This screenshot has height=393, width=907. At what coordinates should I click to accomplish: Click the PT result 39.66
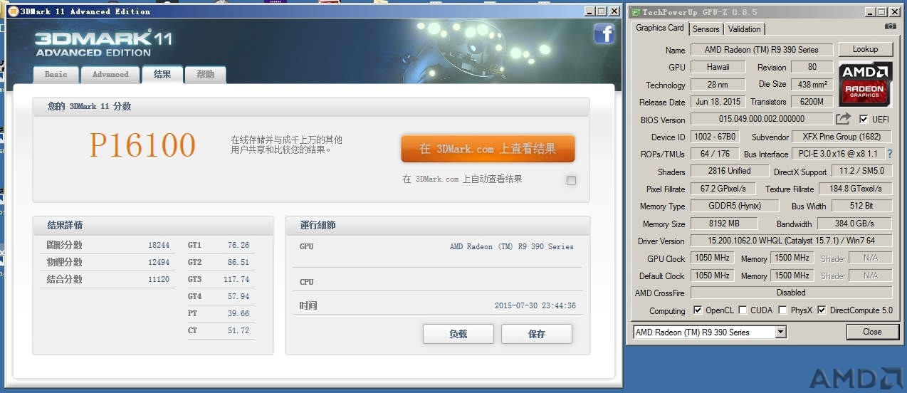coord(238,313)
